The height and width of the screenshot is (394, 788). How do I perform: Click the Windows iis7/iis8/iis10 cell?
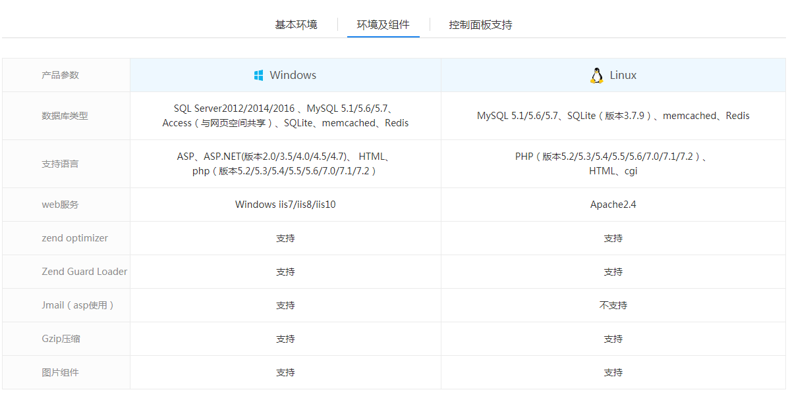tap(285, 205)
